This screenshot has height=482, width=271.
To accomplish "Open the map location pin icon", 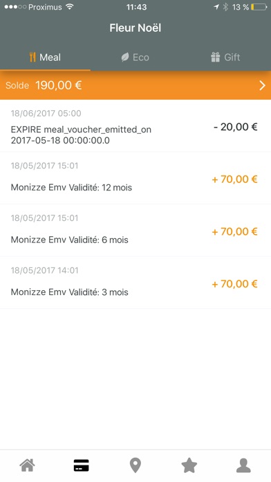I will click(135, 465).
